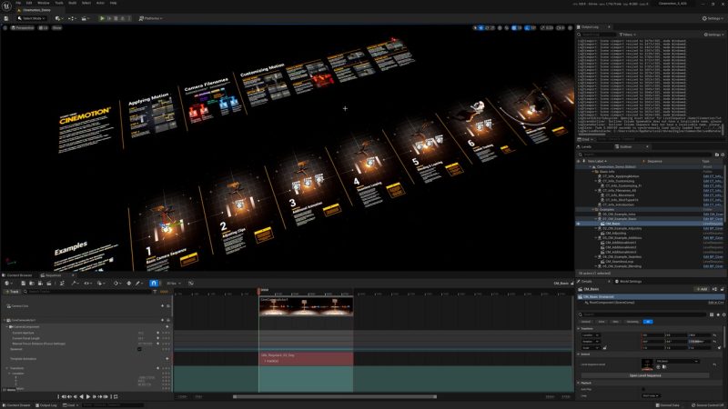Click Details panel favorites star icon
Image resolution: width=728 pixels, height=409 pixels.
click(717, 314)
